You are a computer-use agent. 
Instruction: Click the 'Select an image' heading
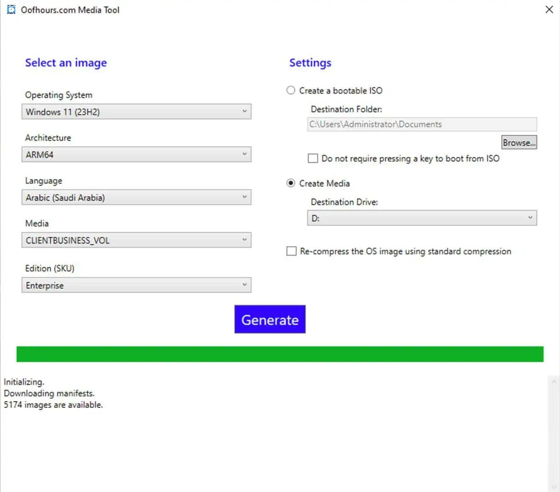pos(66,63)
